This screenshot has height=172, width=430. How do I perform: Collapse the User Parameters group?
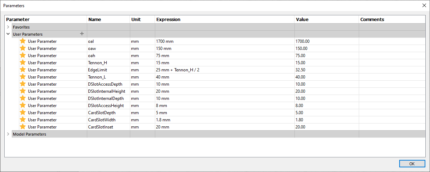[x=8, y=34]
